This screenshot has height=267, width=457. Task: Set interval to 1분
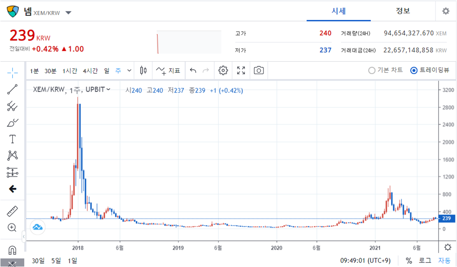click(34, 70)
